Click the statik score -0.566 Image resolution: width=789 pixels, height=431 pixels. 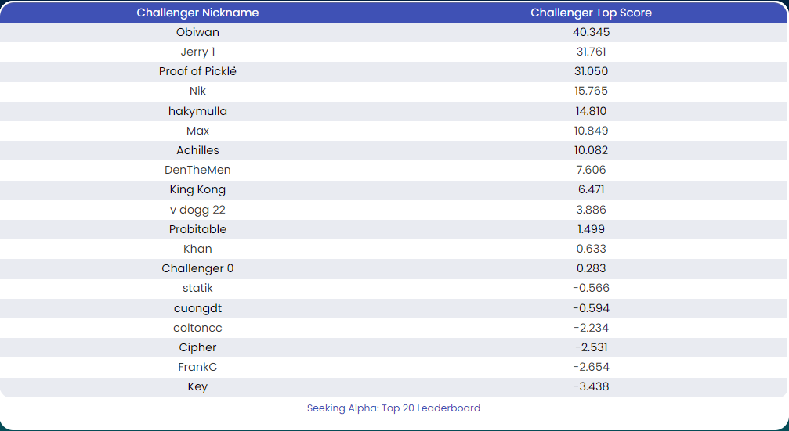(x=592, y=288)
